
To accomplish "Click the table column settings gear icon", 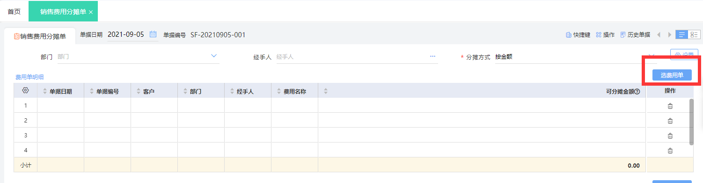I will point(25,91).
